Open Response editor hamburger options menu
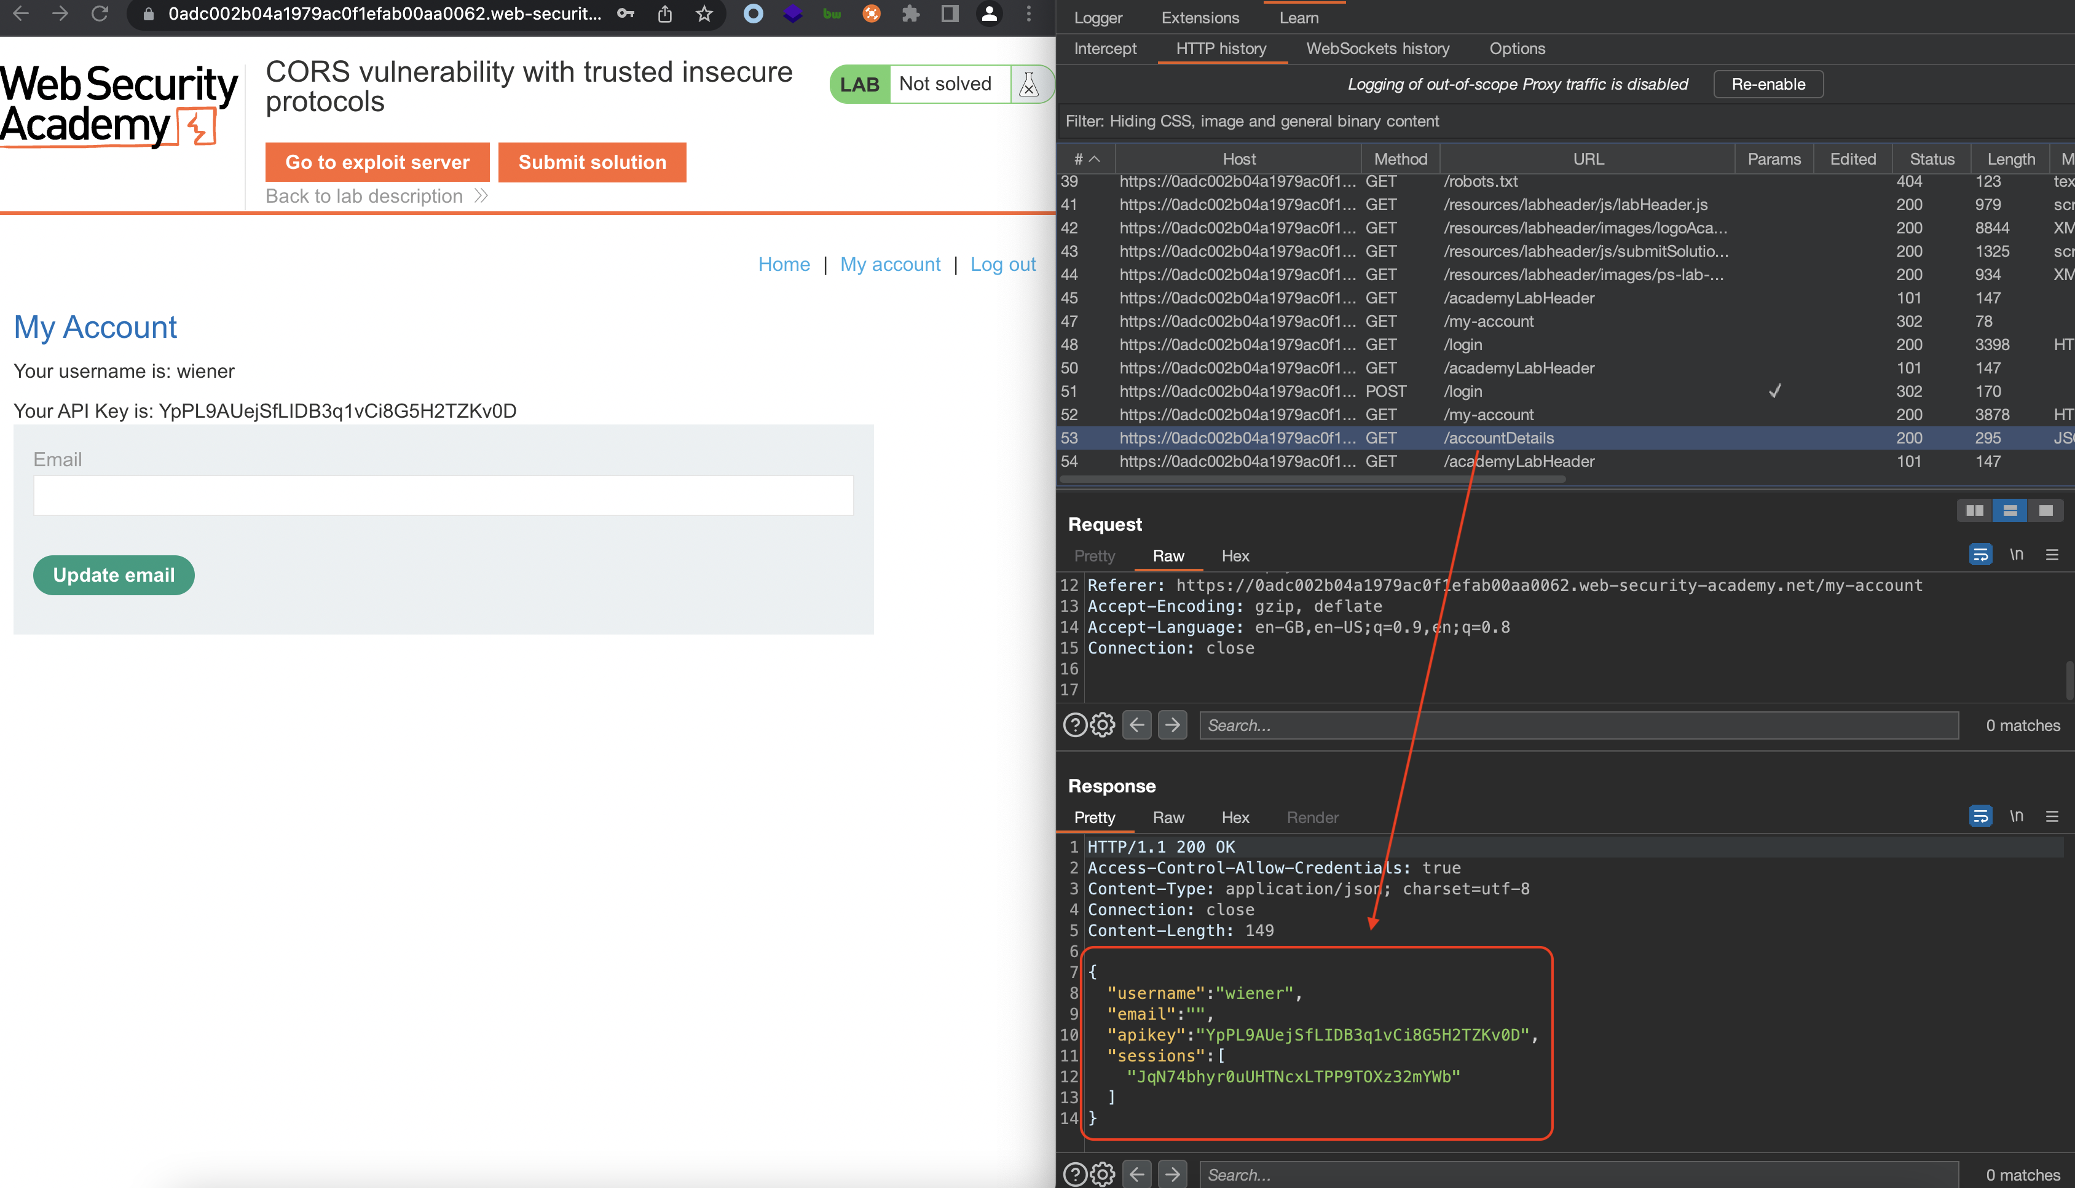Viewport: 2075px width, 1188px height. coord(2051,816)
